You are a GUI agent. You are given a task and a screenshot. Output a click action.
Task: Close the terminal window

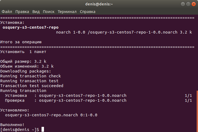(194, 4)
